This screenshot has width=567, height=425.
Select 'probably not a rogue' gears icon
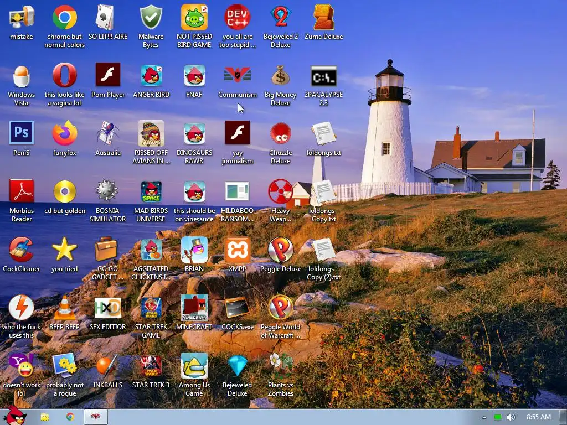click(x=64, y=366)
